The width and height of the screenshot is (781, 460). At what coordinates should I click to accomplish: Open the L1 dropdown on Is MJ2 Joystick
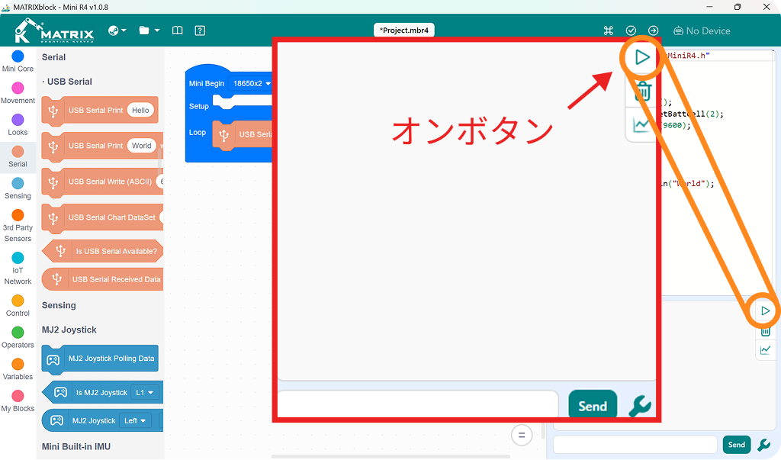click(145, 393)
